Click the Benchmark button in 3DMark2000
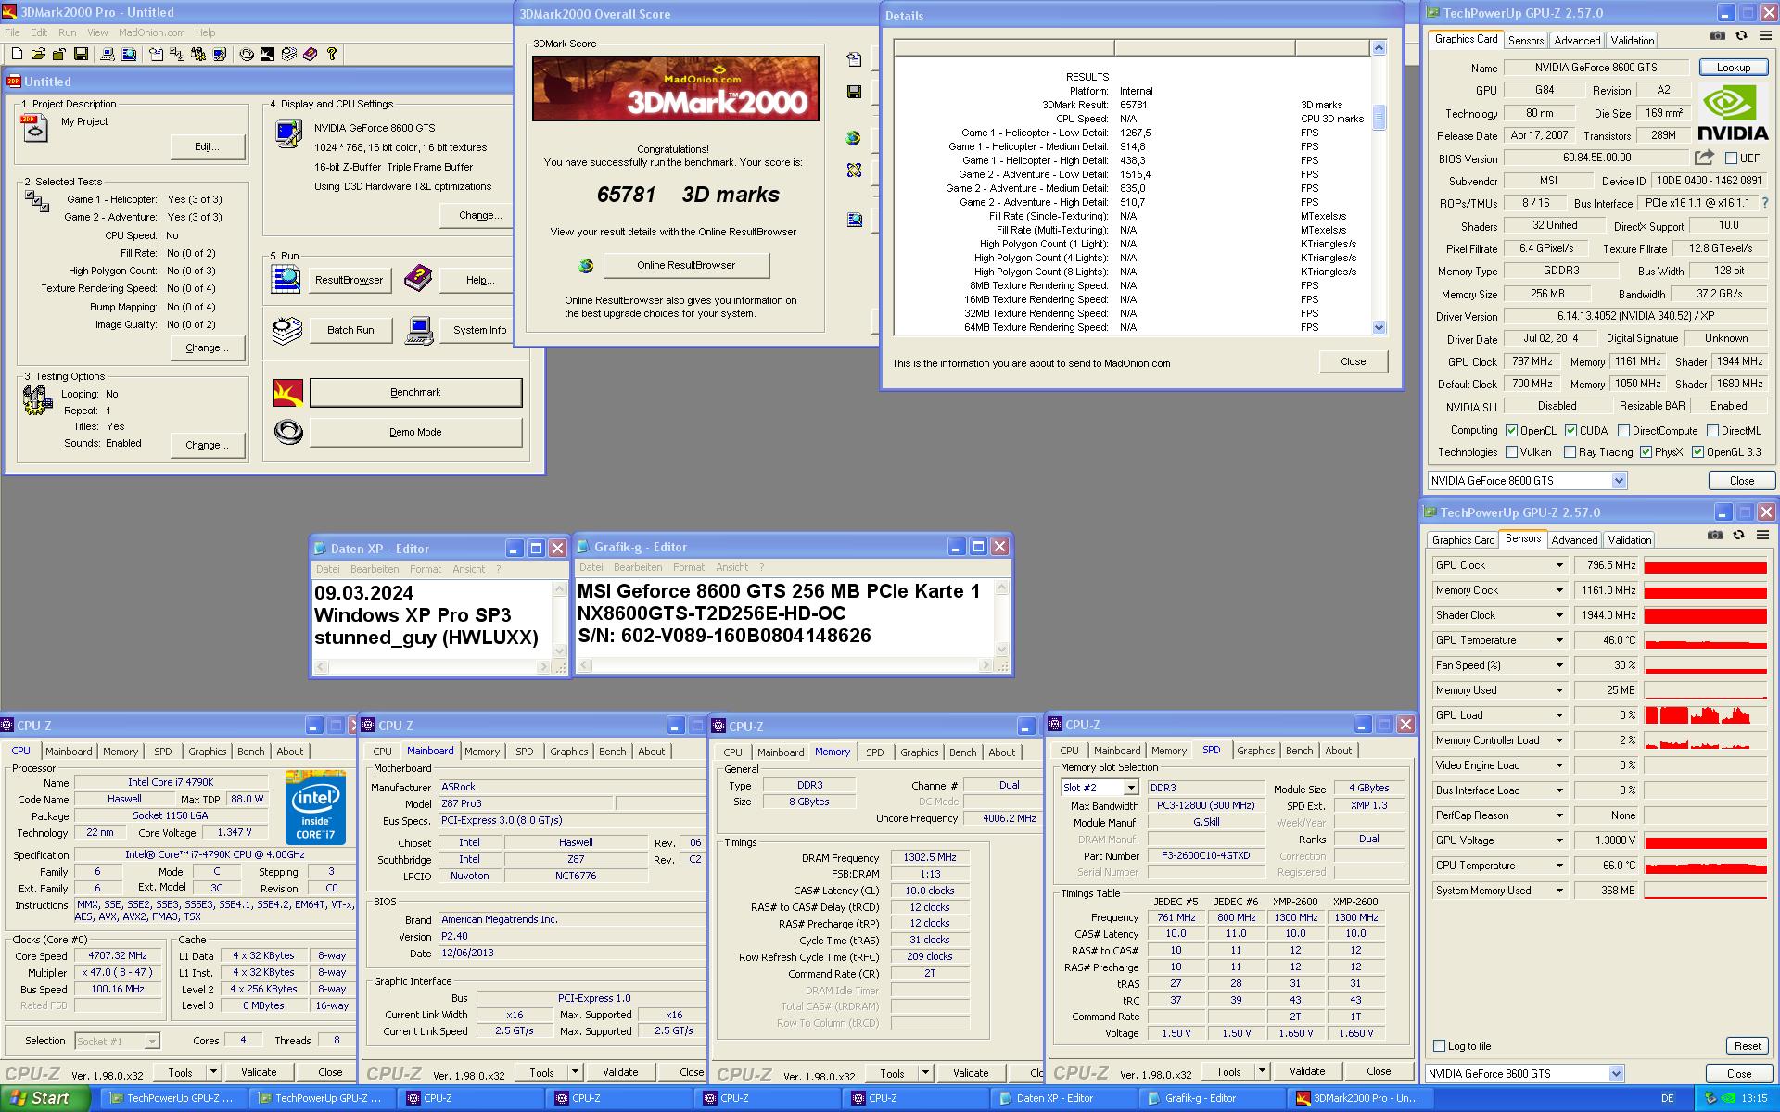 415,393
